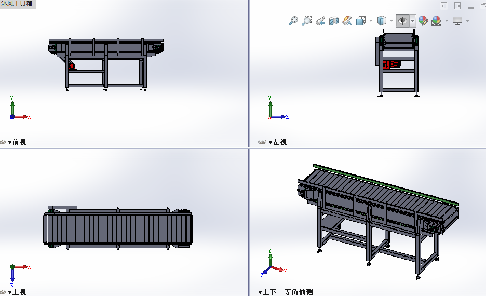Click the left-pointing panel arrow icon
The height and width of the screenshot is (296, 486).
click(444, 6)
